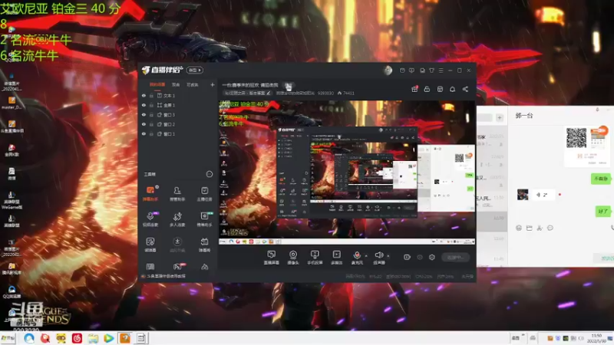Toggle the lock on the 窗口 2 source
Screen dimensions: 614x345
coord(151,124)
